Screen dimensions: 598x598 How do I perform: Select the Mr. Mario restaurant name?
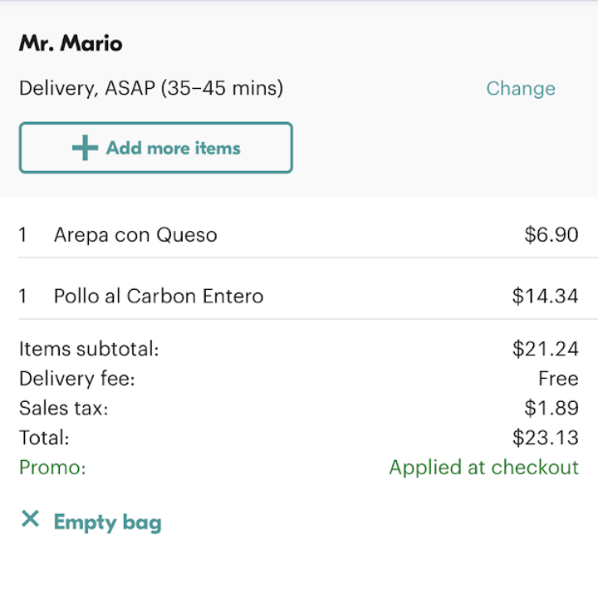pos(71,43)
